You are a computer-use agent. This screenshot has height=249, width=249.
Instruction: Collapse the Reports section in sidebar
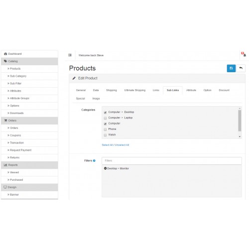coord(29,165)
